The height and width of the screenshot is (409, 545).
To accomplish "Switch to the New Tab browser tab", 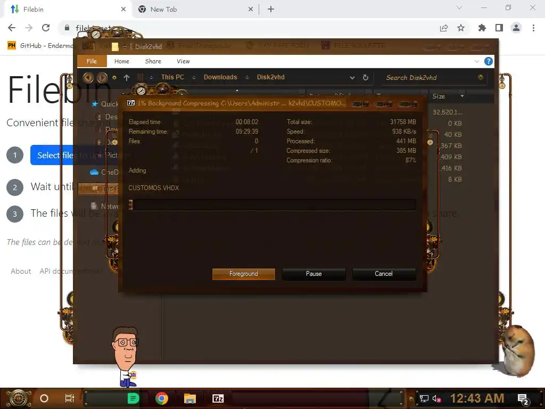I will [x=196, y=9].
